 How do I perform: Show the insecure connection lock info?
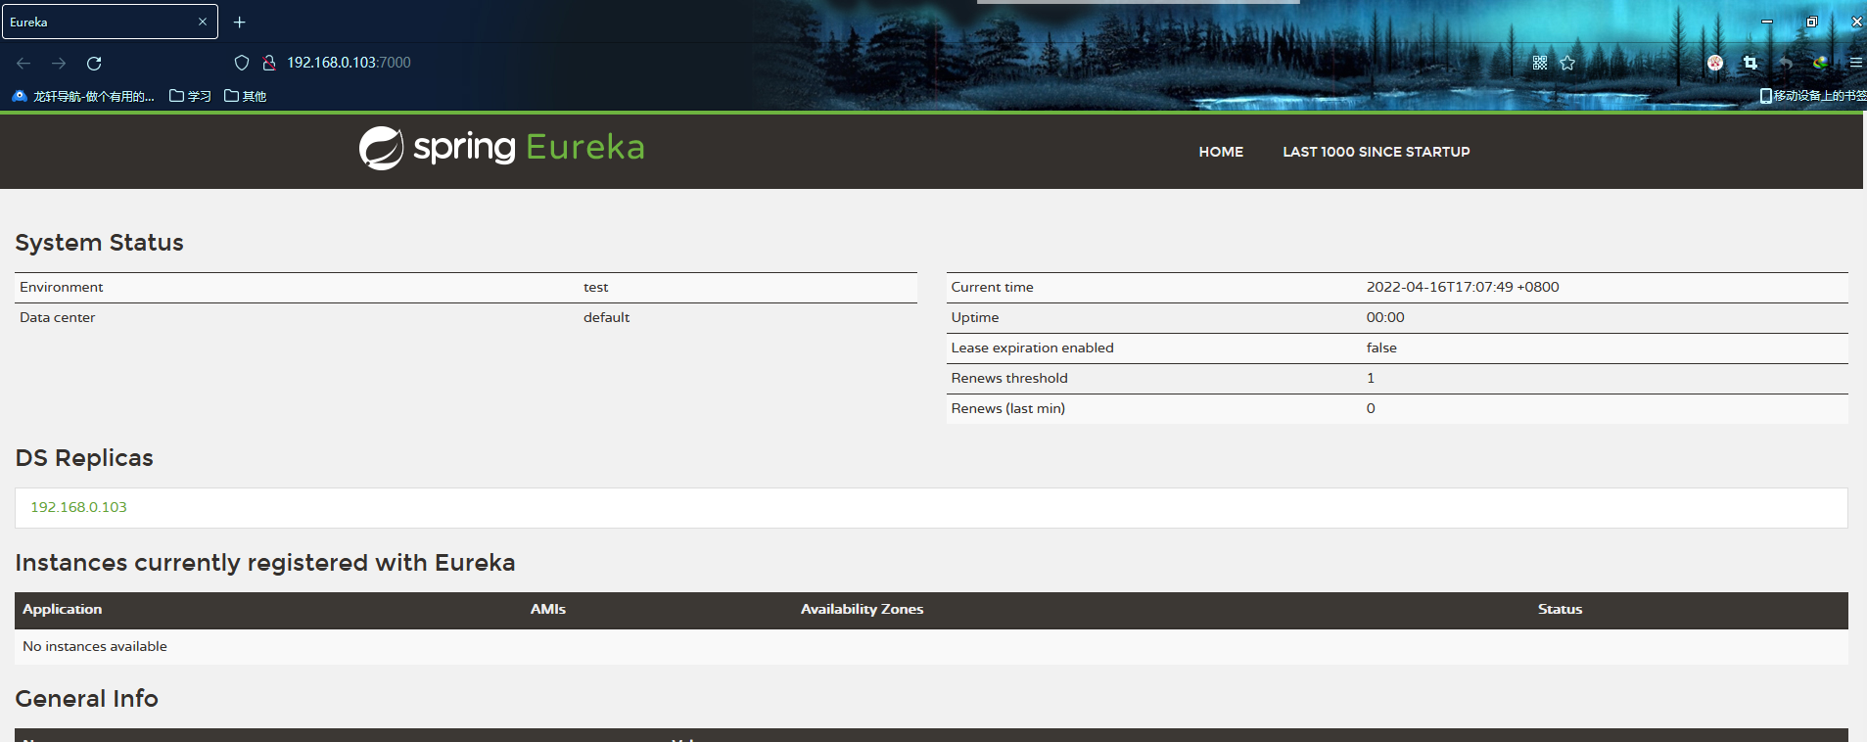[269, 63]
